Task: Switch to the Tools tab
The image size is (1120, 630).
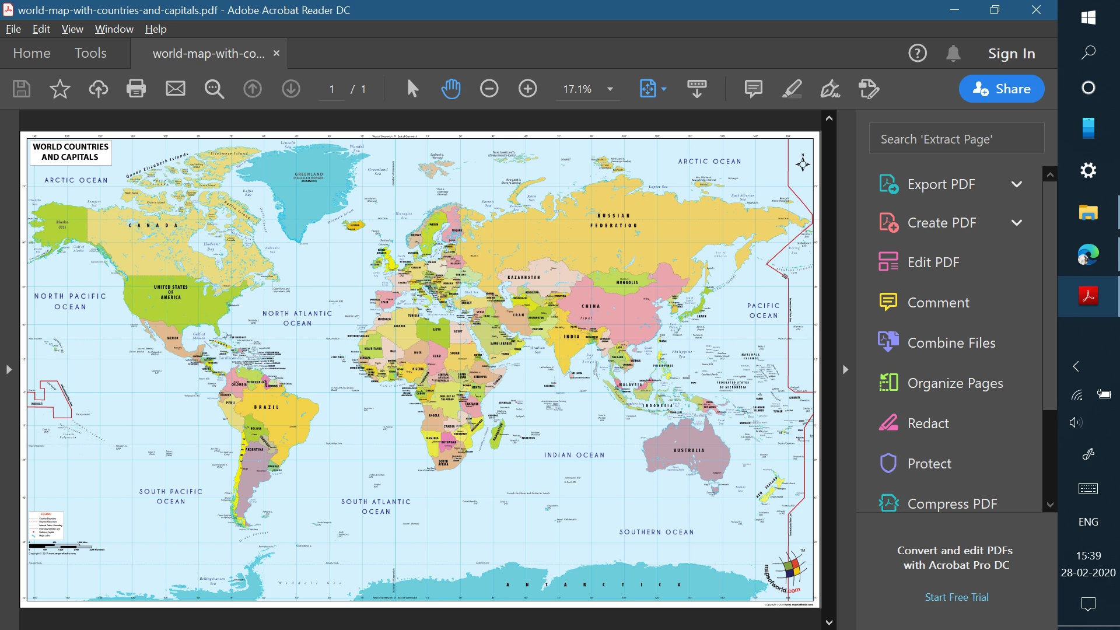Action: coord(90,53)
